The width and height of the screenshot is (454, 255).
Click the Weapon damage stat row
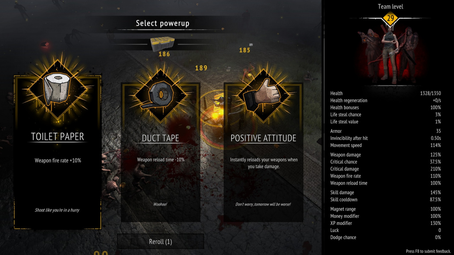click(x=386, y=155)
